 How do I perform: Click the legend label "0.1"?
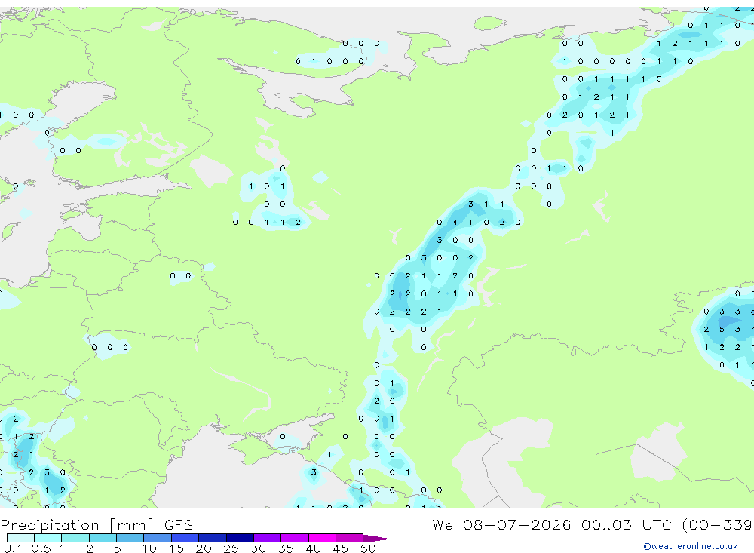[x=13, y=548]
